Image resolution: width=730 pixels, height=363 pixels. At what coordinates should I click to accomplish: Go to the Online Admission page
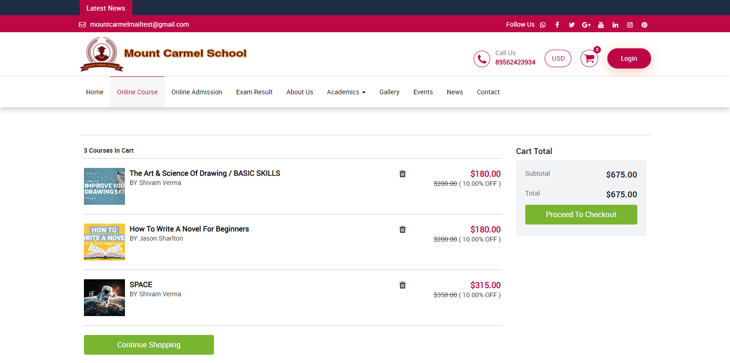(x=196, y=92)
